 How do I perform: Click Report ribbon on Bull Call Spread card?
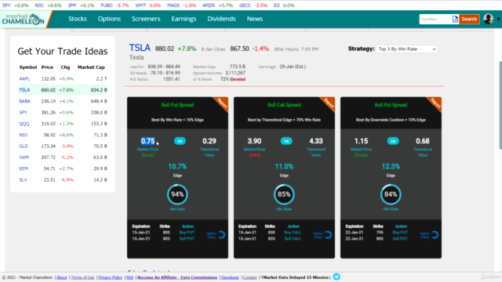tap(329, 103)
